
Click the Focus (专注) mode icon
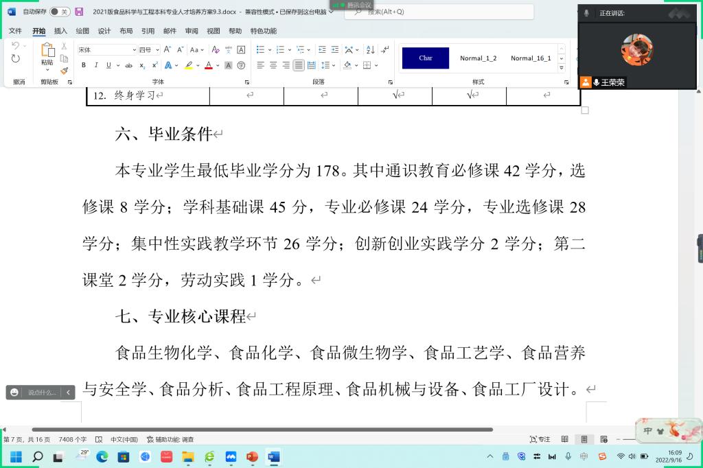click(x=540, y=439)
